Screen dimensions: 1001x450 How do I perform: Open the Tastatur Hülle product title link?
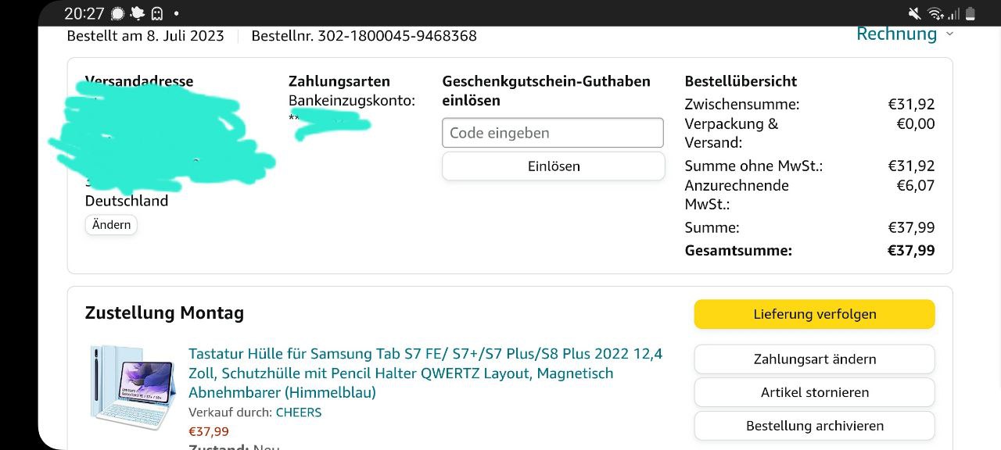[425, 373]
